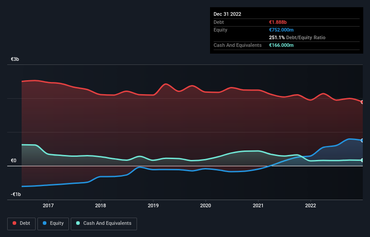Click the 2017 x-axis label
The image size is (370, 237).
(48, 205)
